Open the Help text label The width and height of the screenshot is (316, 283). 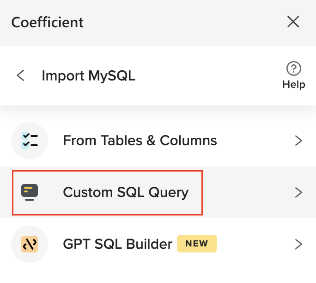point(294,85)
